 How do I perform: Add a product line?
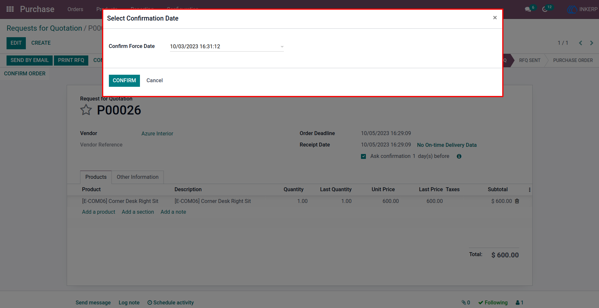tap(98, 212)
